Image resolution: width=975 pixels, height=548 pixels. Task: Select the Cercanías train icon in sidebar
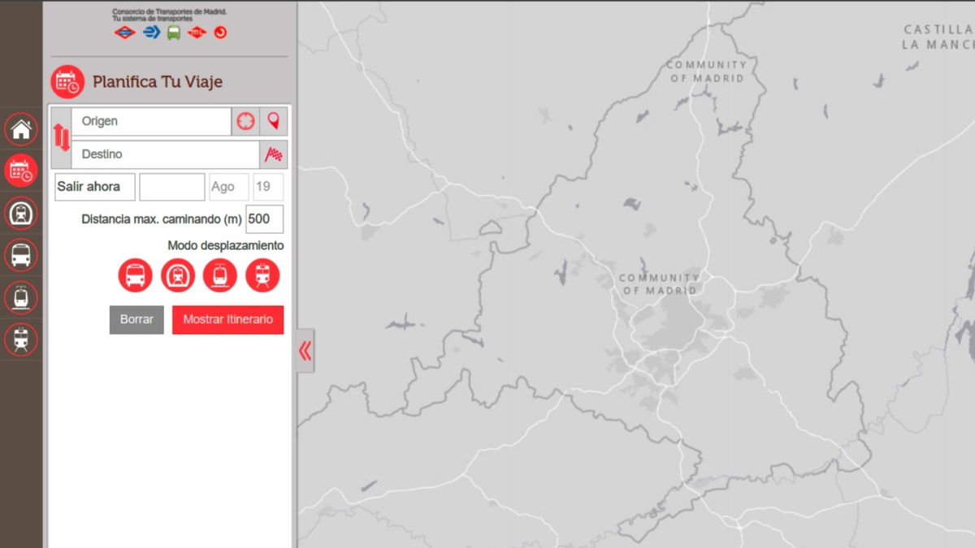(21, 340)
